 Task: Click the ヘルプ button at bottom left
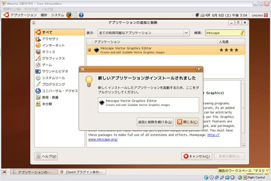[46, 156]
